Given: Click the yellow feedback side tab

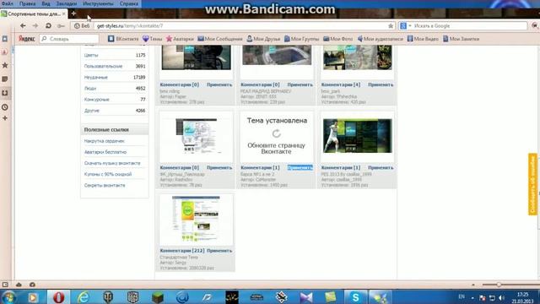Looking at the screenshot, I should [x=532, y=184].
